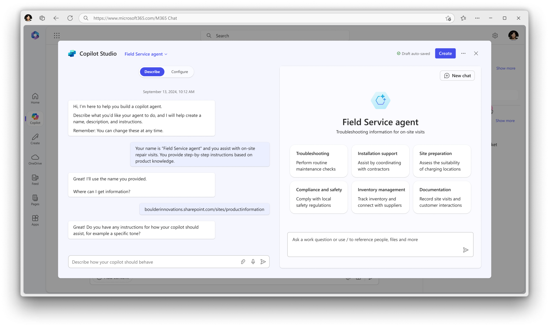
Task: Click the three-dot more options menu
Action: [x=463, y=53]
